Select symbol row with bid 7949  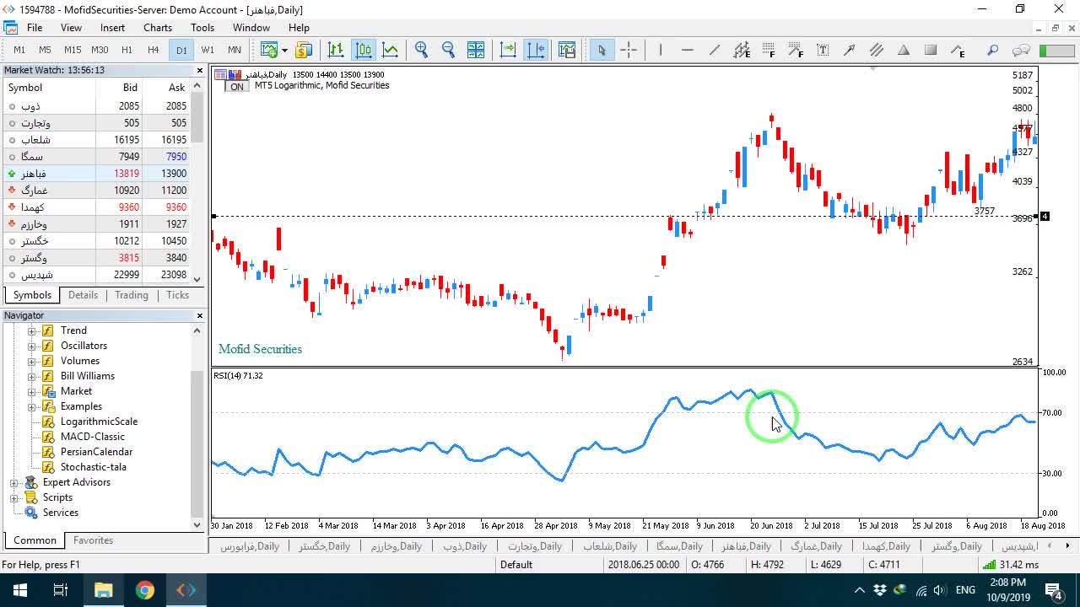coord(95,157)
